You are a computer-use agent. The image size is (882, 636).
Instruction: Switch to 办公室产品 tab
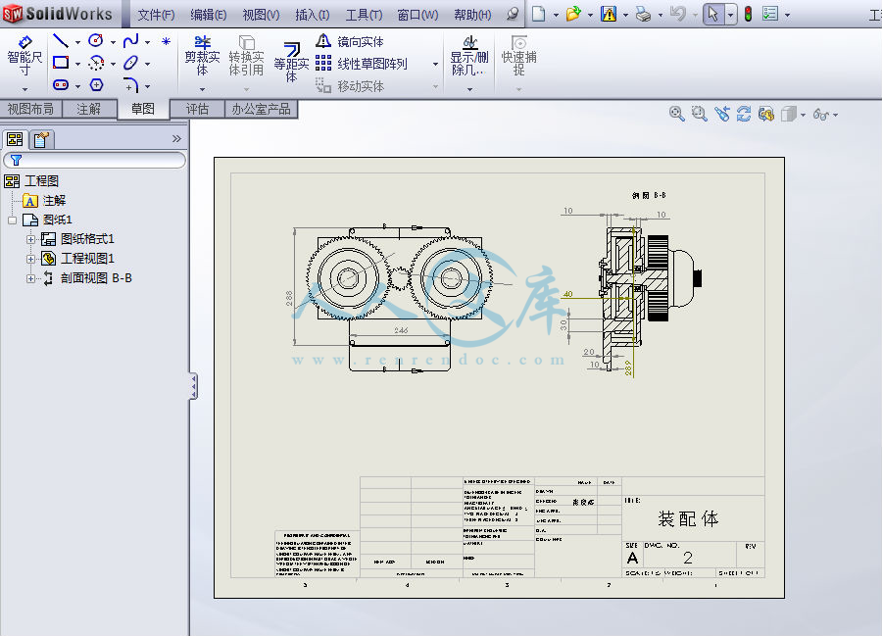point(261,109)
